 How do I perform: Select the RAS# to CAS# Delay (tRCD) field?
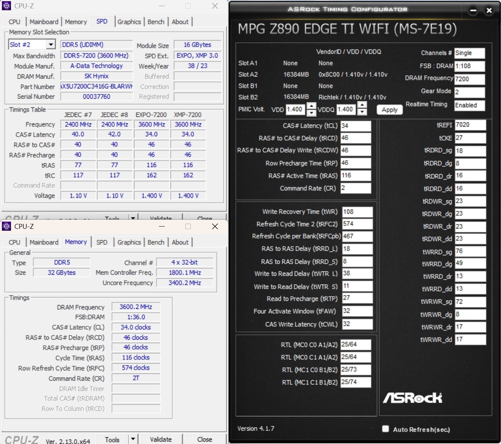coord(356,138)
